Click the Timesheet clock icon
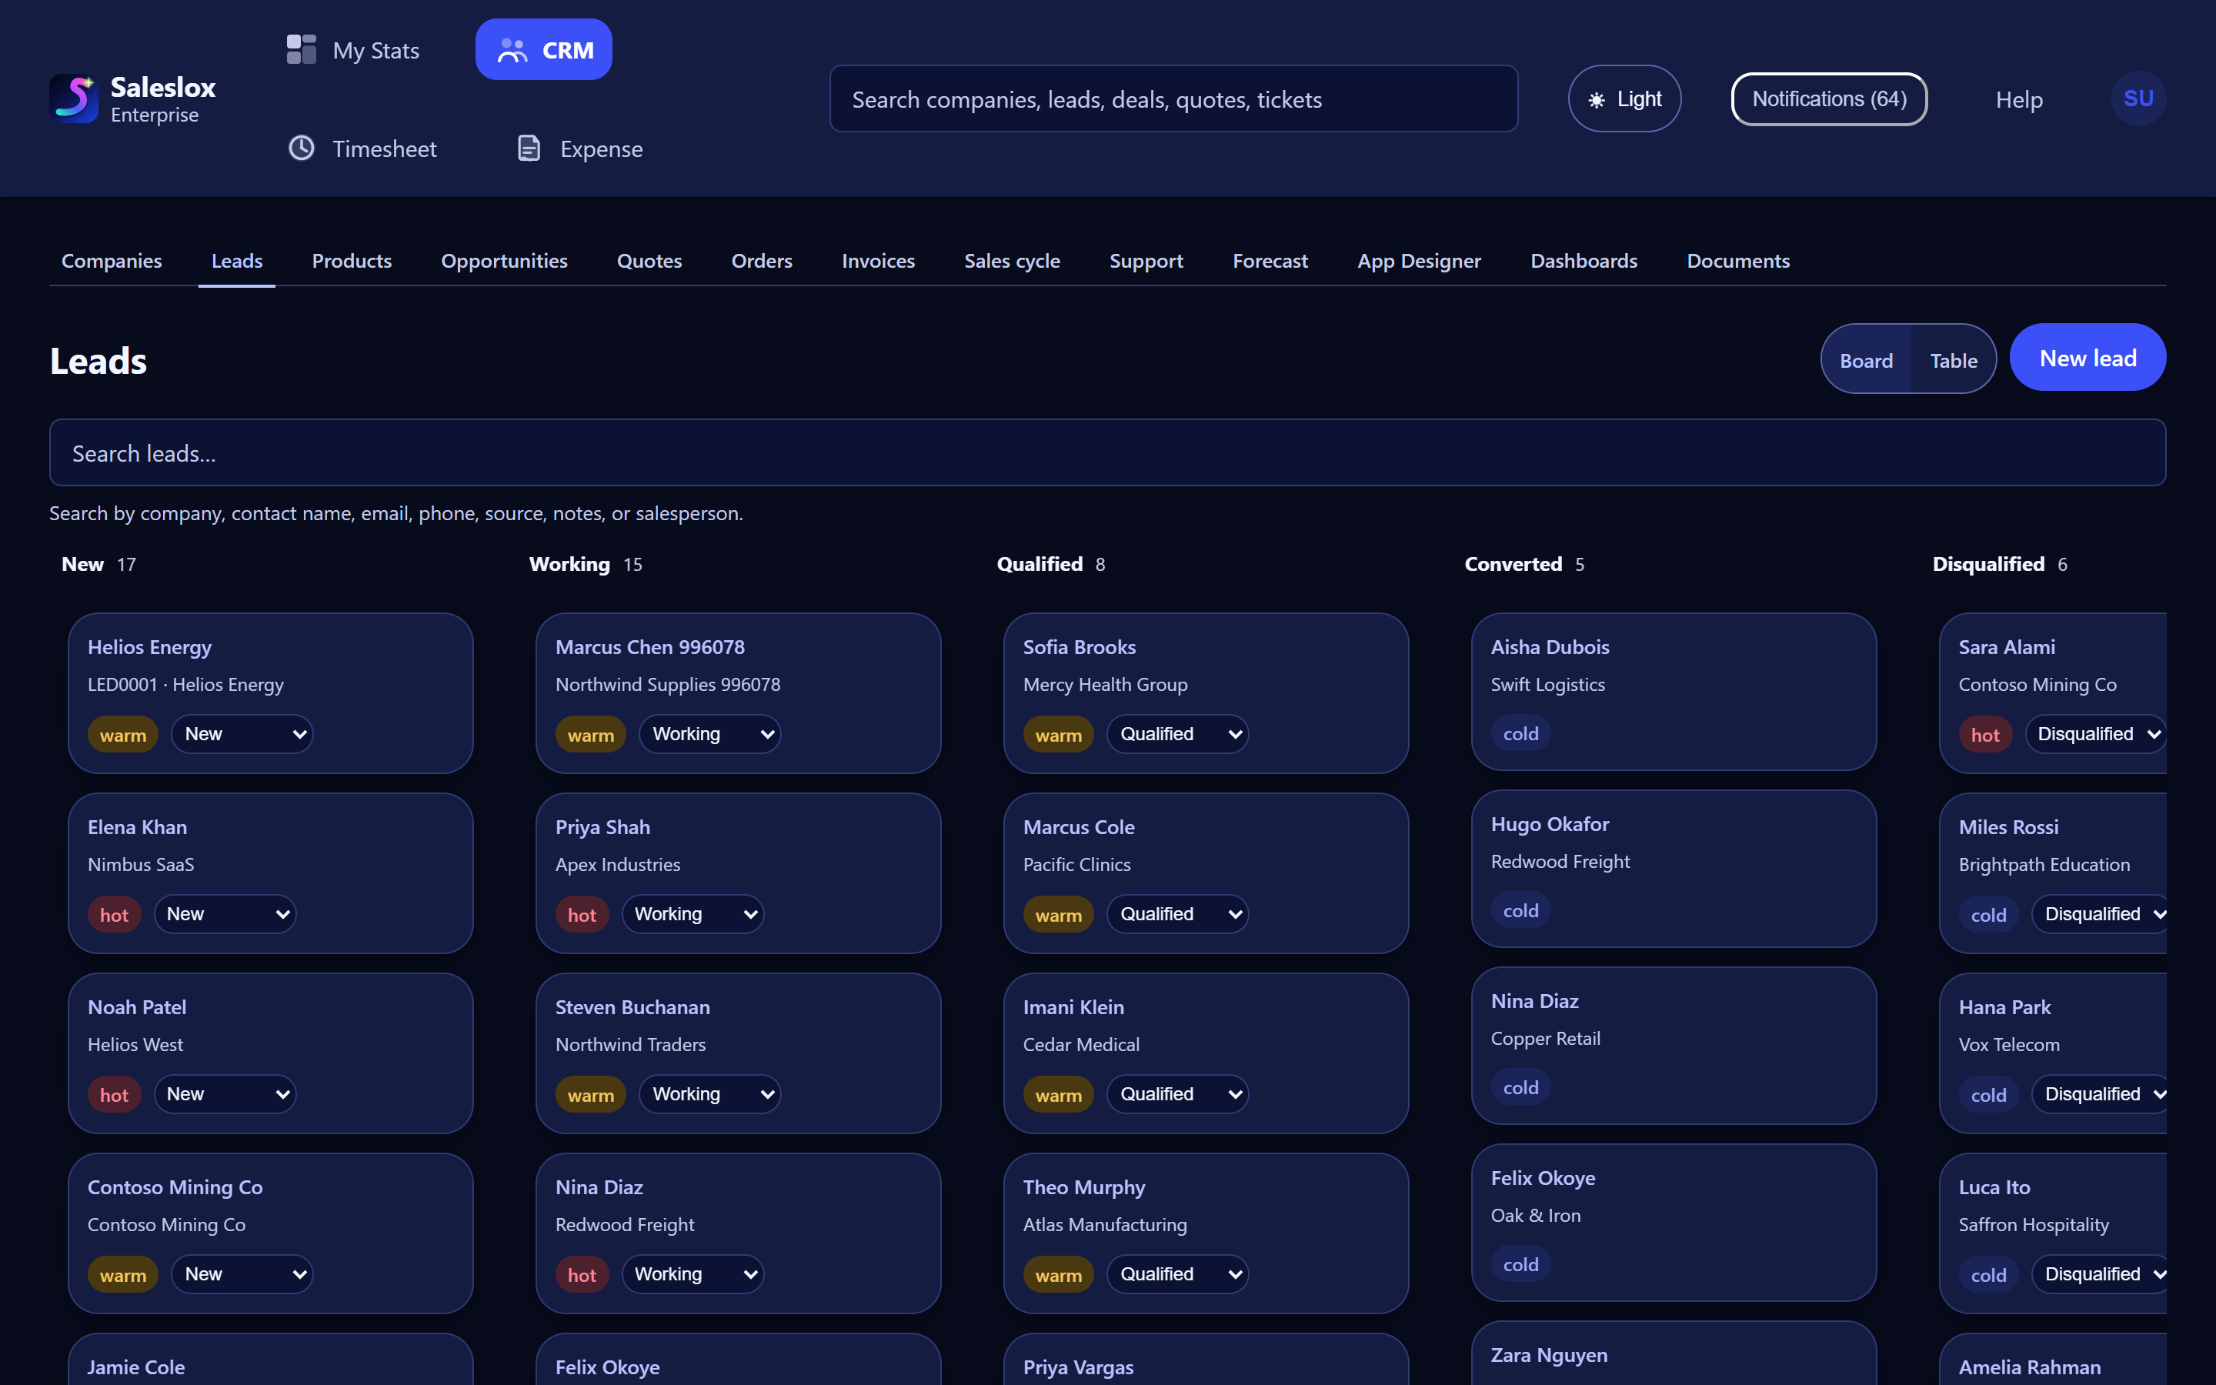 point(302,149)
